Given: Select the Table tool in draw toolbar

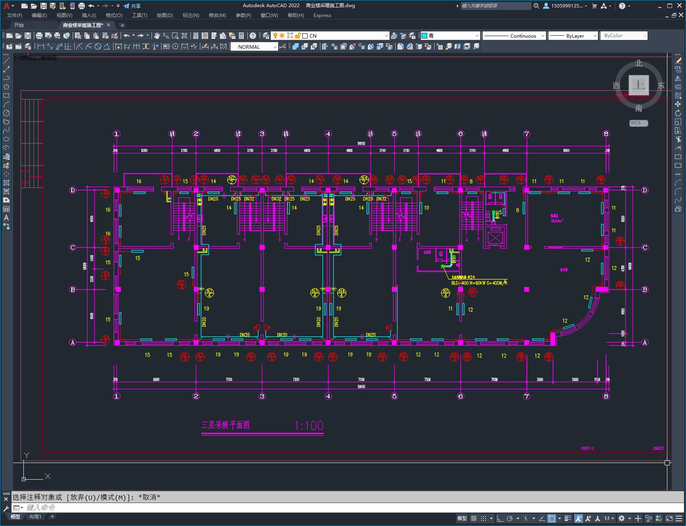Looking at the screenshot, I should tap(6, 209).
